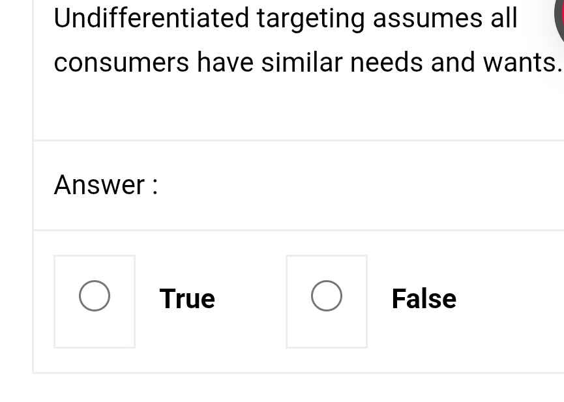Click the word 'Answer' in the answer row
The height and width of the screenshot is (402, 564).
pyautogui.click(x=99, y=185)
